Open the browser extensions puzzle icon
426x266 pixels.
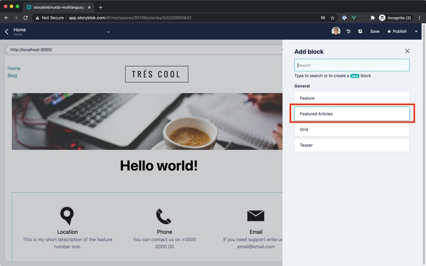[x=373, y=18]
